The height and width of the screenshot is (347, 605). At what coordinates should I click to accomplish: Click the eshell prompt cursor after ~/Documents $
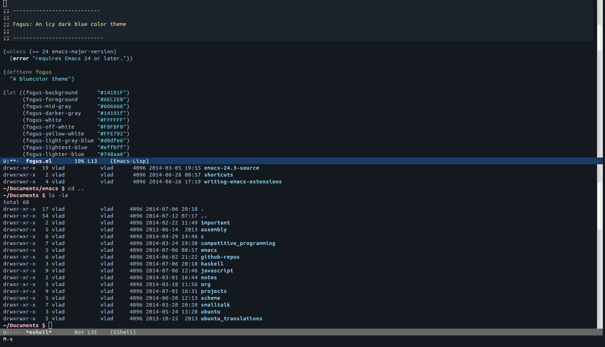click(50, 325)
